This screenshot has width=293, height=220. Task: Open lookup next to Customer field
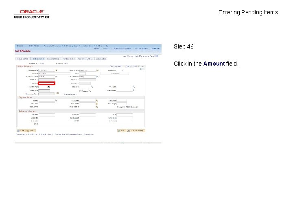pyautogui.click(x=97, y=77)
